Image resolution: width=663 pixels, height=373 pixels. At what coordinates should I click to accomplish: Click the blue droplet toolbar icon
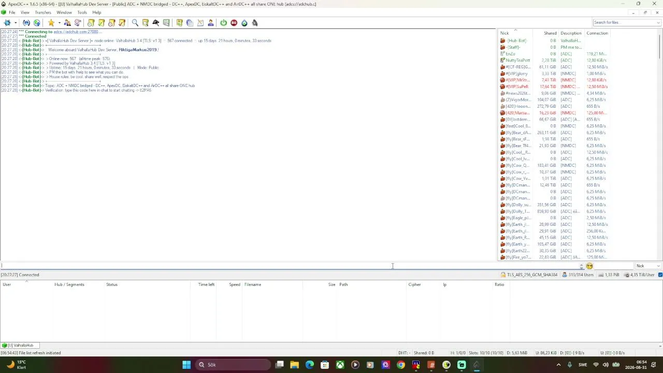click(244, 23)
